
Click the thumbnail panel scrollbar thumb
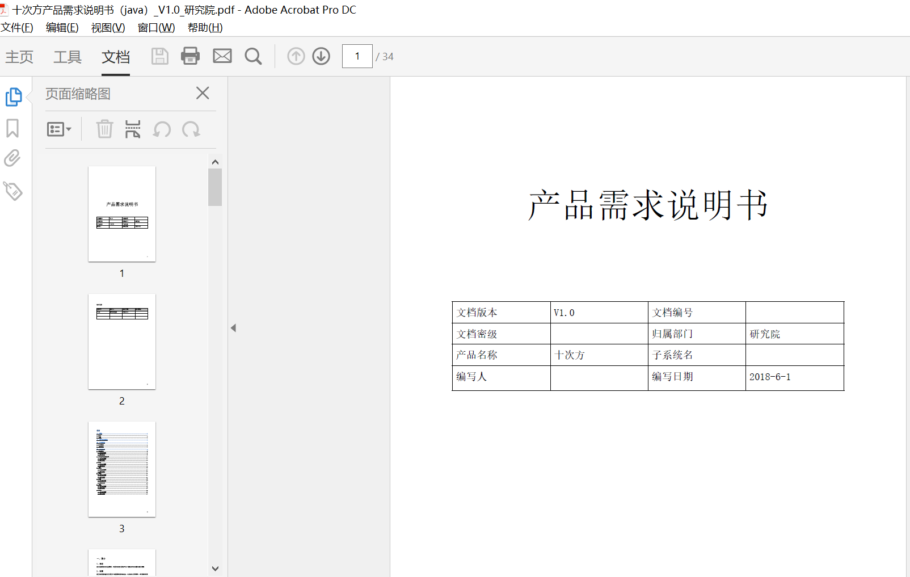tap(215, 187)
